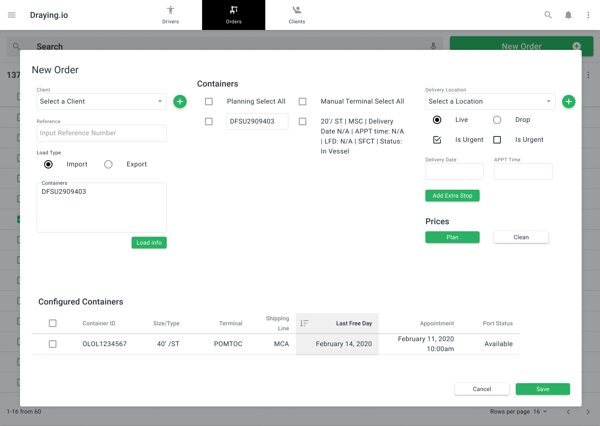Expand the Select a Client dropdown
This screenshot has width=600, height=426.
pyautogui.click(x=102, y=102)
